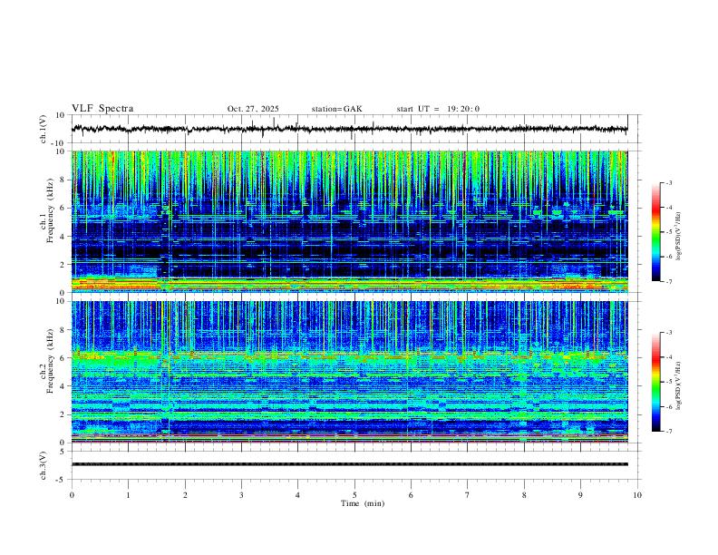The width and height of the screenshot is (718, 555).
Task: Click the "9" tick on the time axis
Action: click(x=580, y=495)
